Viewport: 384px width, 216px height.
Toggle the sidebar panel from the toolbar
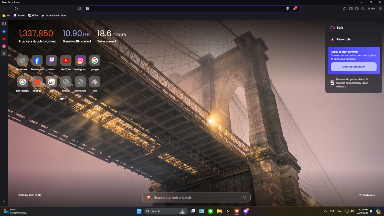point(351,9)
